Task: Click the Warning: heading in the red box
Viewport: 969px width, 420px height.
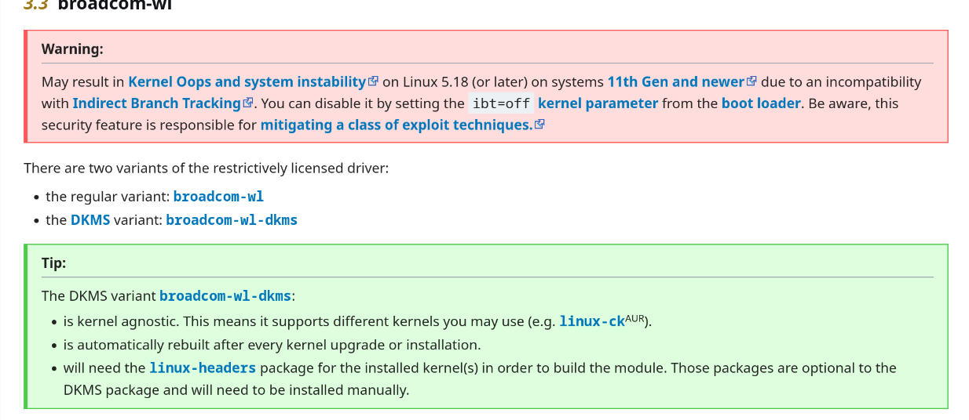Action: (72, 49)
